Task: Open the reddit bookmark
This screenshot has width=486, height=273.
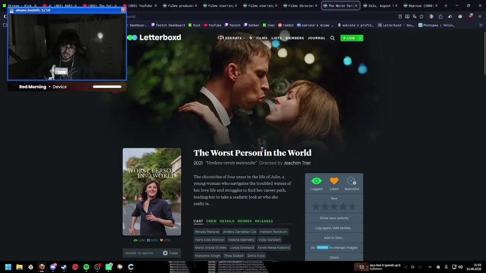Action: point(286,25)
